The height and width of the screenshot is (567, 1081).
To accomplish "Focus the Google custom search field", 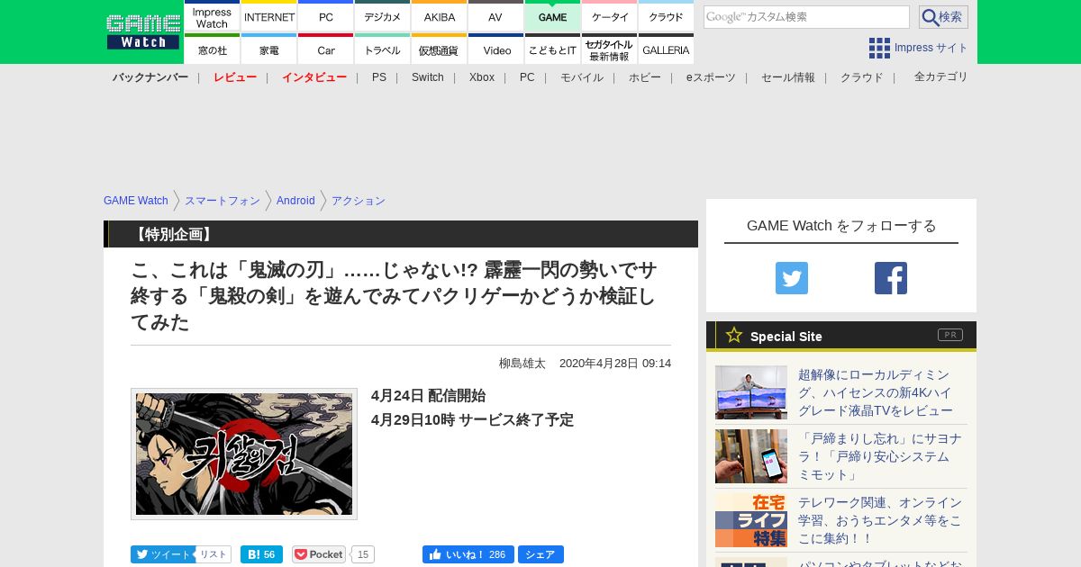I will click(806, 17).
